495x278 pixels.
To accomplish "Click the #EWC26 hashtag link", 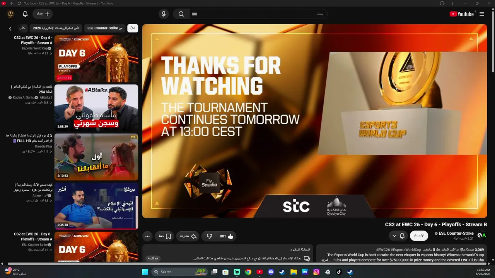I will pos(383,250).
